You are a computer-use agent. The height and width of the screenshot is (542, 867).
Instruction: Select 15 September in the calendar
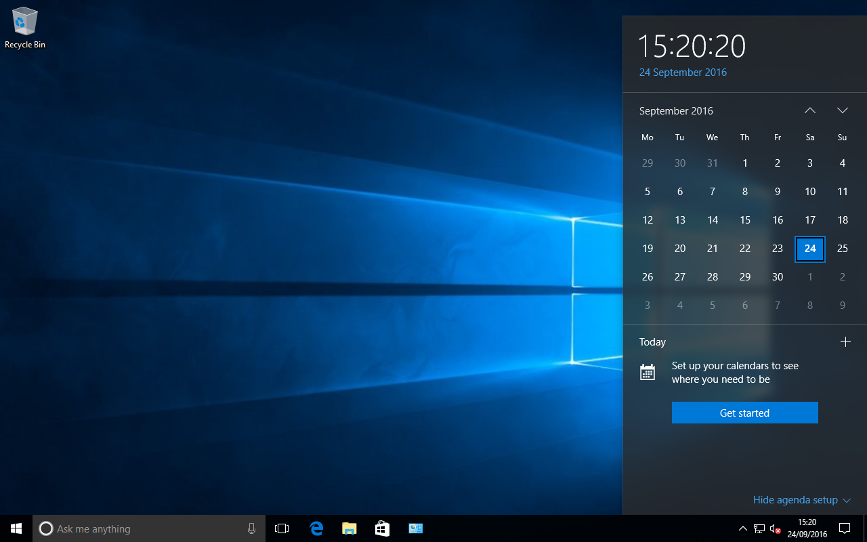pyautogui.click(x=745, y=220)
